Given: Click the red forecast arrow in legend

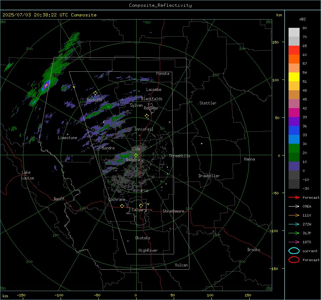Looking at the screenshot, I should 294,197.
